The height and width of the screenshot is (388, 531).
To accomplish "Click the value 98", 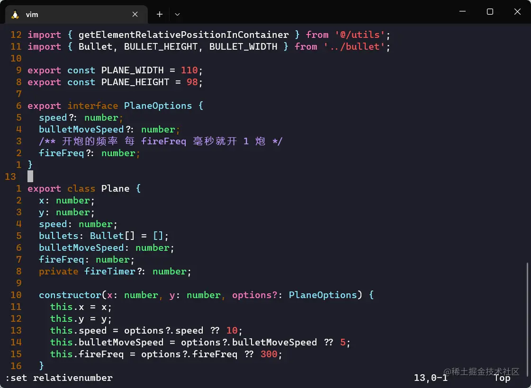I will 192,82.
